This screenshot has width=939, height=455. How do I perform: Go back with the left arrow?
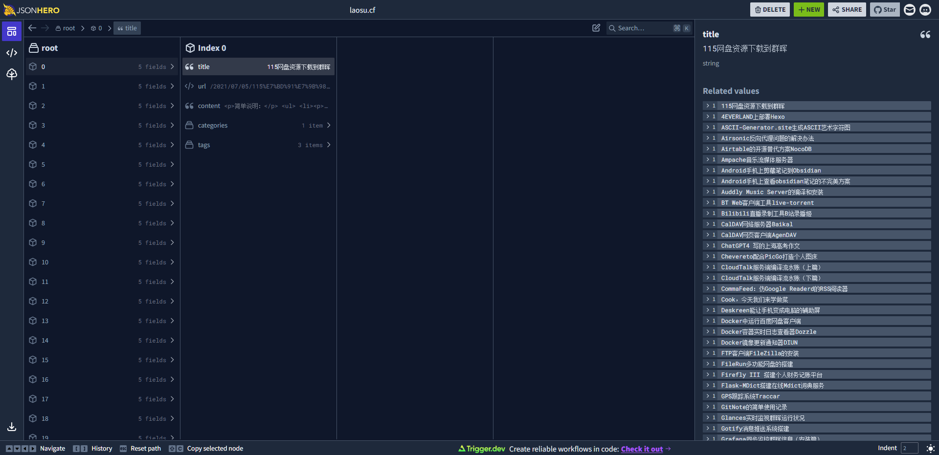pyautogui.click(x=32, y=28)
